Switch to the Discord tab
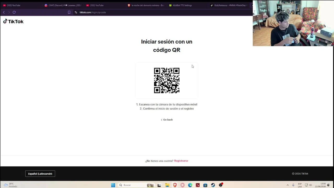Image resolution: width=334 pixels, height=188 pixels. pyautogui.click(x=63, y=5)
